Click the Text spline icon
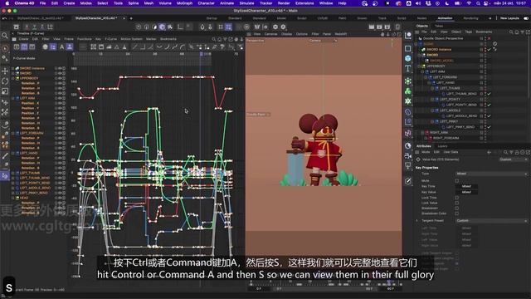The height and width of the screenshot is (299, 531). [408, 69]
